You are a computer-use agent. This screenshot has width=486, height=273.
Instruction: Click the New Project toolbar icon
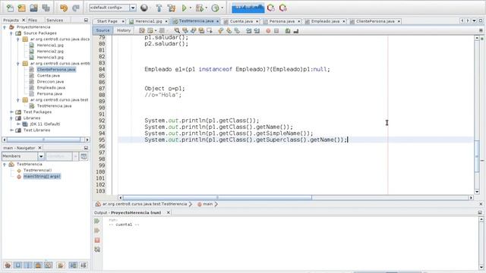pyautogui.click(x=22, y=8)
